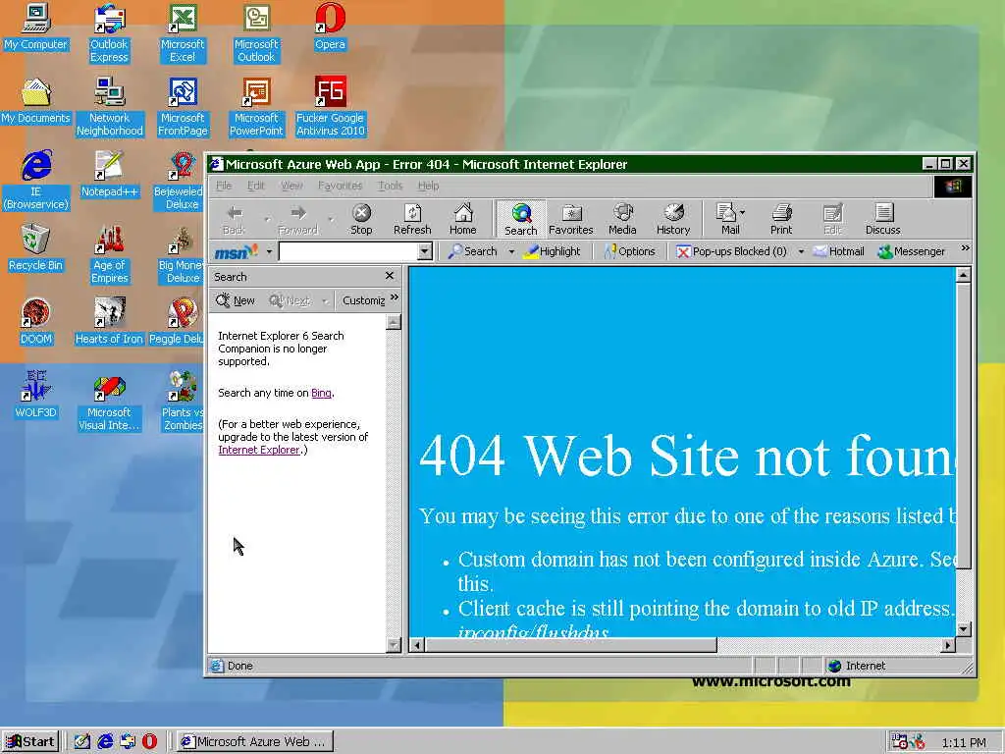Click the system tray clock
The width and height of the screenshot is (1005, 754).
pos(964,742)
